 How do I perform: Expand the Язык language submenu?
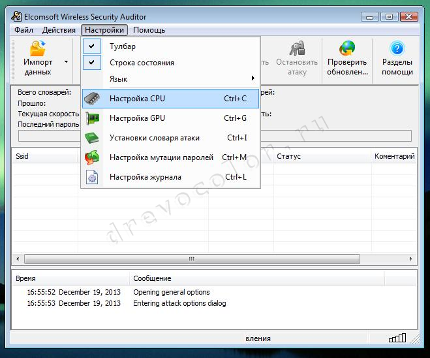170,79
